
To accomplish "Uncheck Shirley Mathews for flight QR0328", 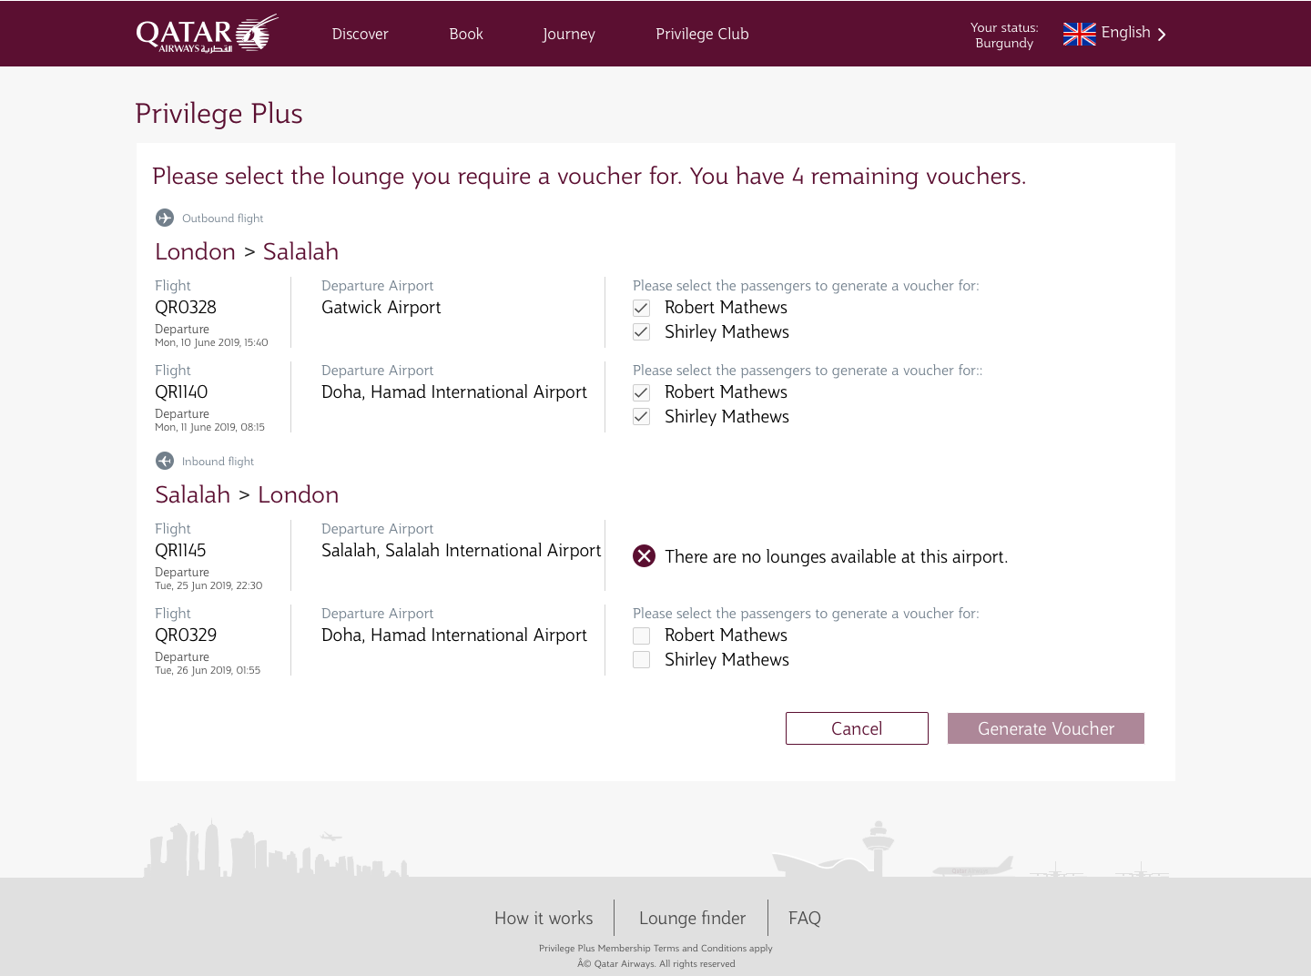I will [x=642, y=332].
